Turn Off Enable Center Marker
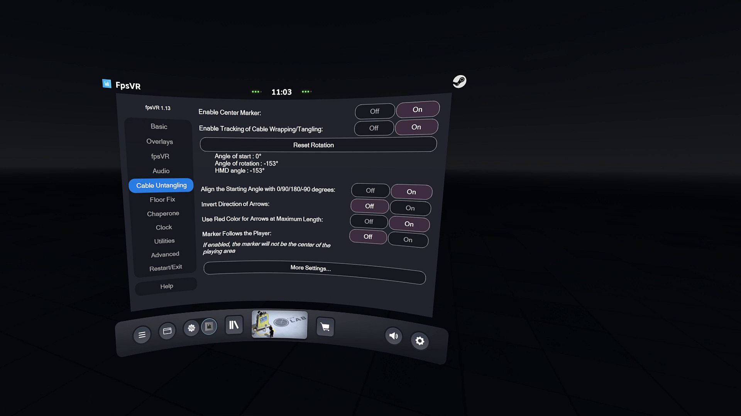 pos(374,111)
